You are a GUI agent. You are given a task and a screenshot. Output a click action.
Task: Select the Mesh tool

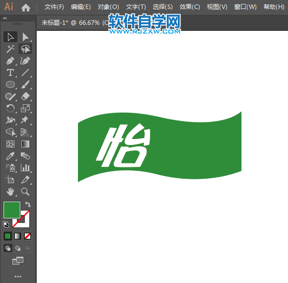click(x=10, y=144)
